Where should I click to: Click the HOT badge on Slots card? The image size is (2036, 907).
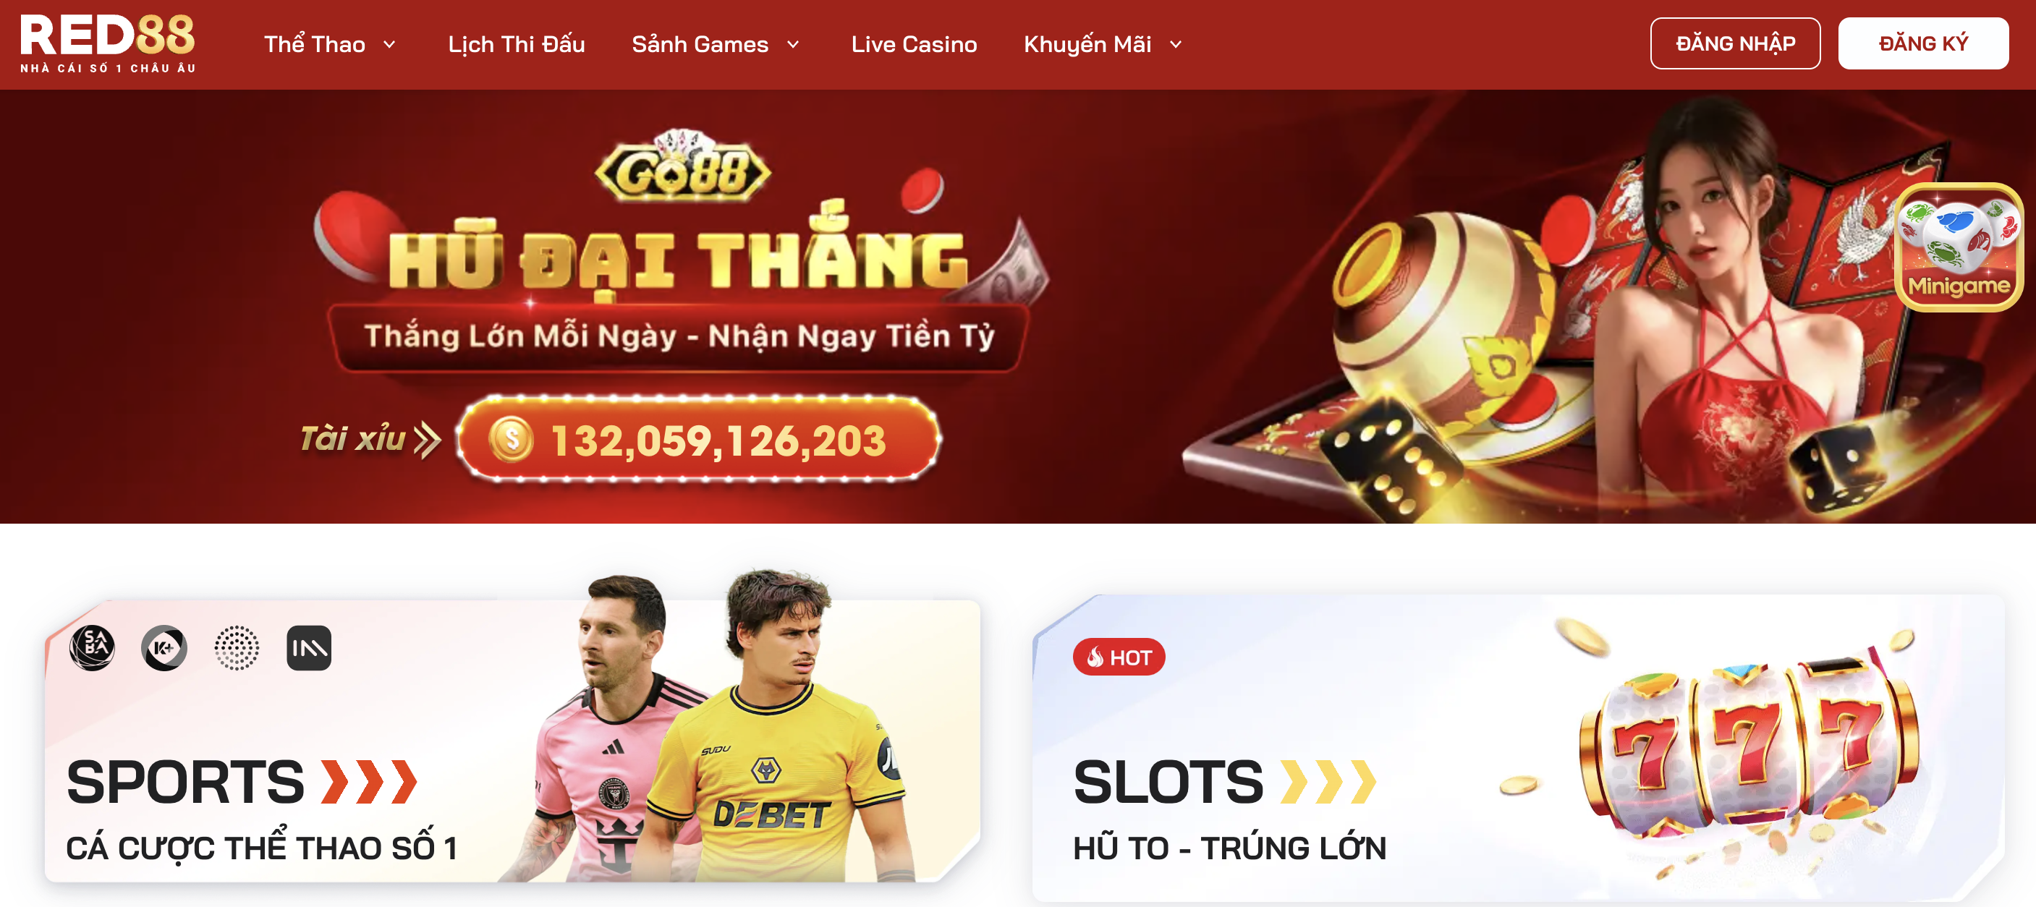coord(1119,657)
